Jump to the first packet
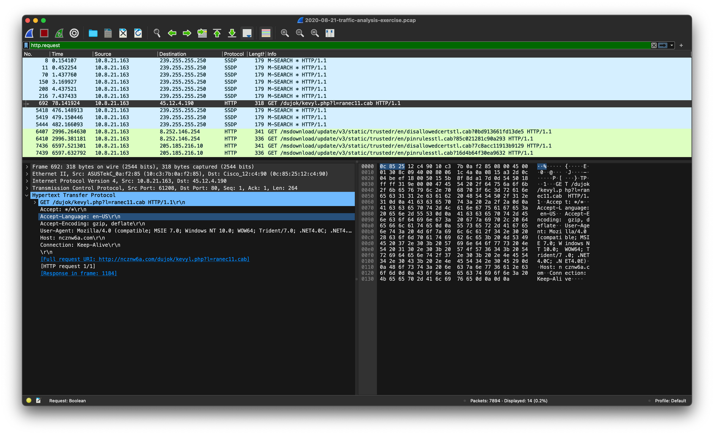 pyautogui.click(x=217, y=33)
